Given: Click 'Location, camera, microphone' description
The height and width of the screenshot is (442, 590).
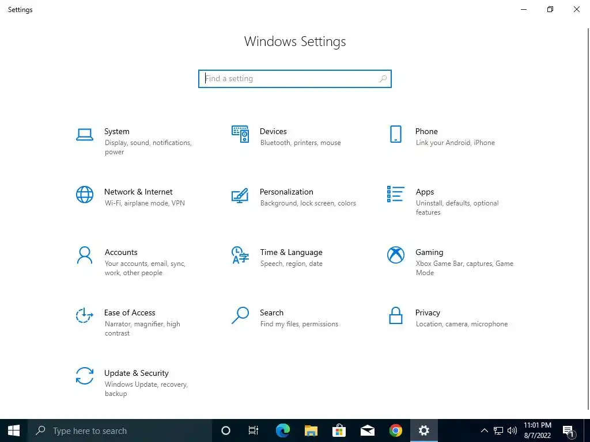Looking at the screenshot, I should pos(462,324).
